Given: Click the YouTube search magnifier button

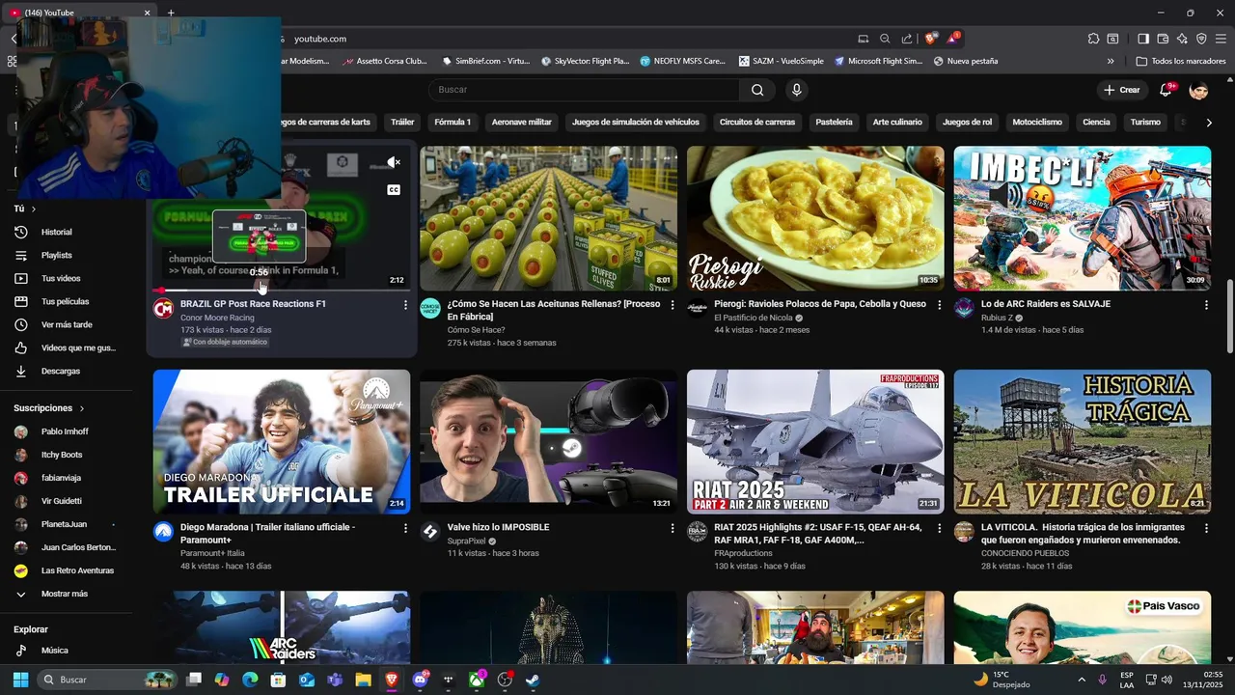Looking at the screenshot, I should point(757,90).
